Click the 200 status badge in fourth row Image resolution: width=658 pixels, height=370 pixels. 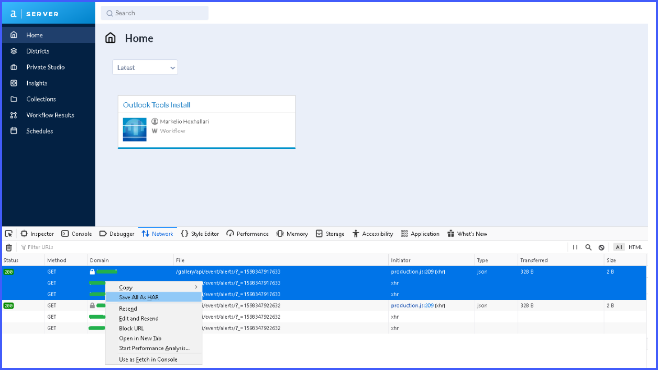pos(8,306)
